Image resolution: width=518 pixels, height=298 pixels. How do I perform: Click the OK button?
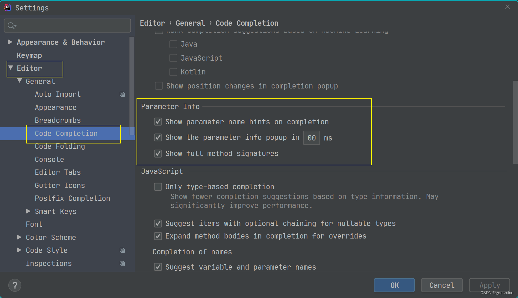394,285
